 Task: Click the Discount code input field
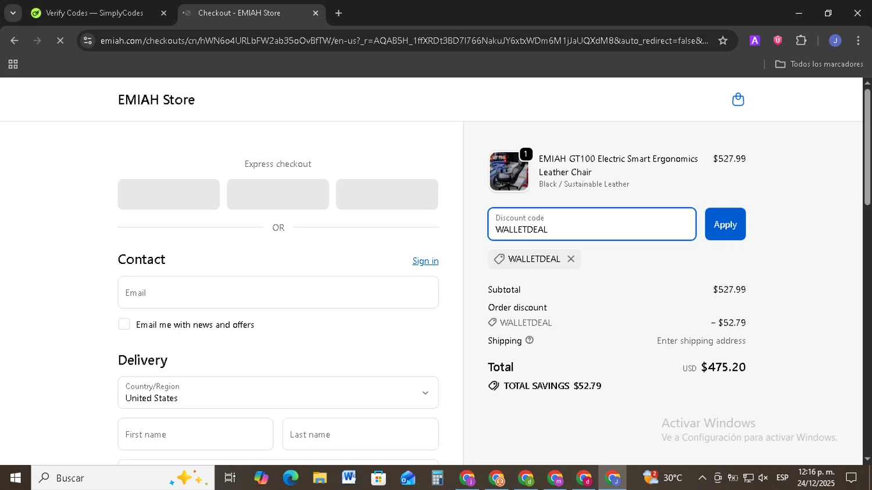[x=592, y=224]
